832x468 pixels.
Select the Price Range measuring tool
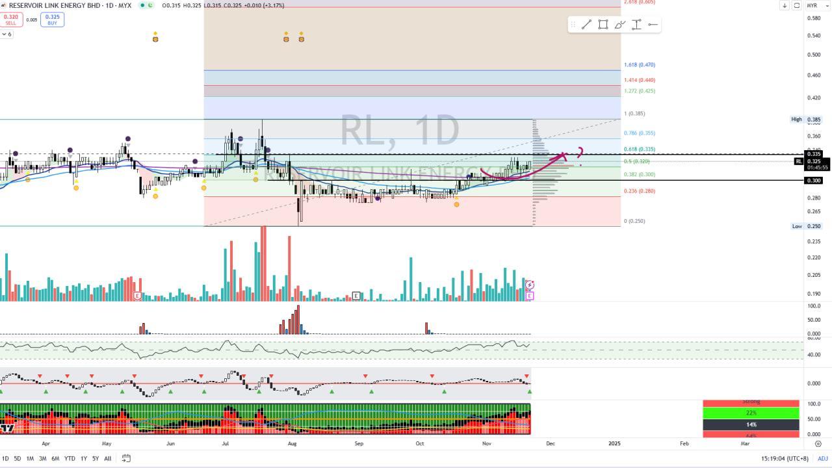tap(636, 25)
